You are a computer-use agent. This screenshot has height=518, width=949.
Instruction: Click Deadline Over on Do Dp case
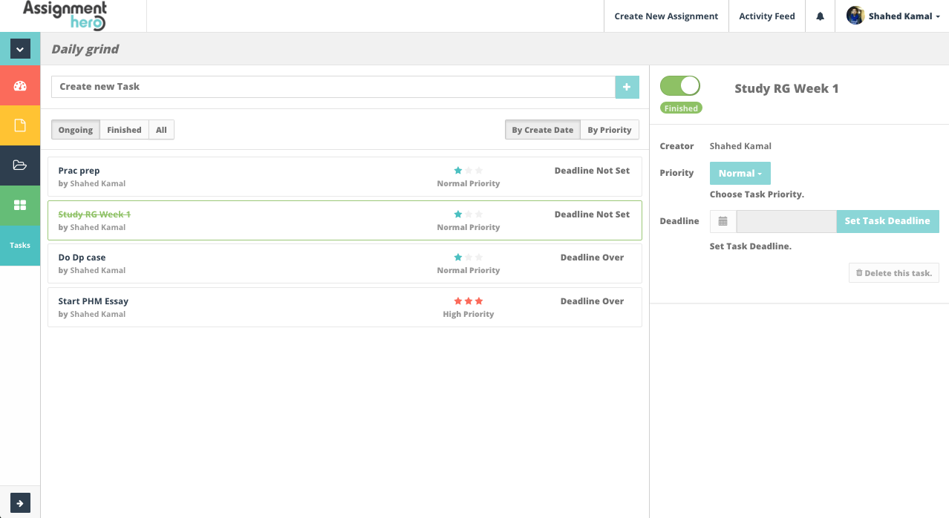point(592,258)
